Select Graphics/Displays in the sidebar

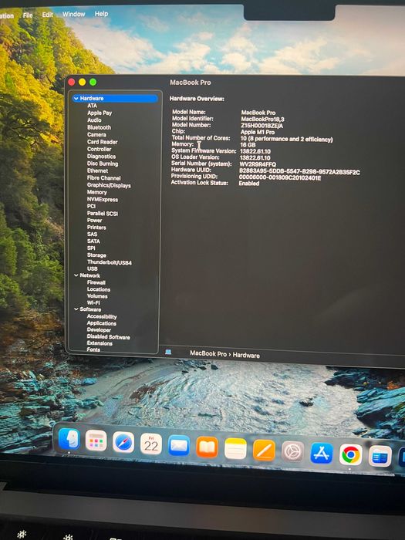pos(109,185)
